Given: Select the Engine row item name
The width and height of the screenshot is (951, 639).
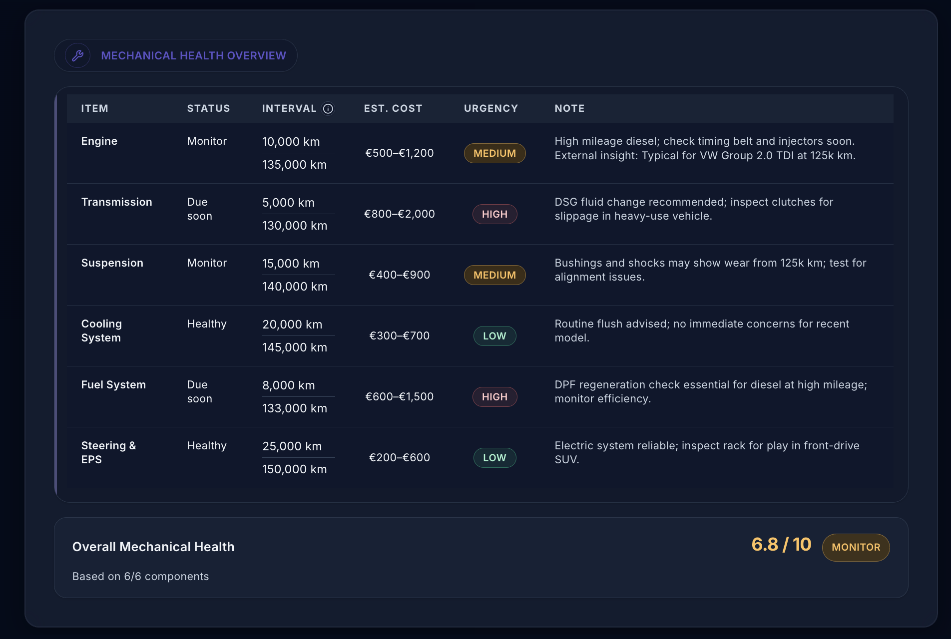Looking at the screenshot, I should (x=99, y=141).
